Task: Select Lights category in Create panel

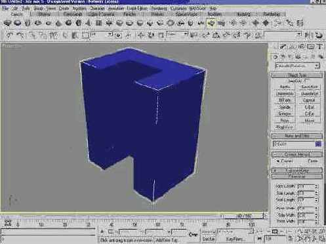Action: click(290, 57)
